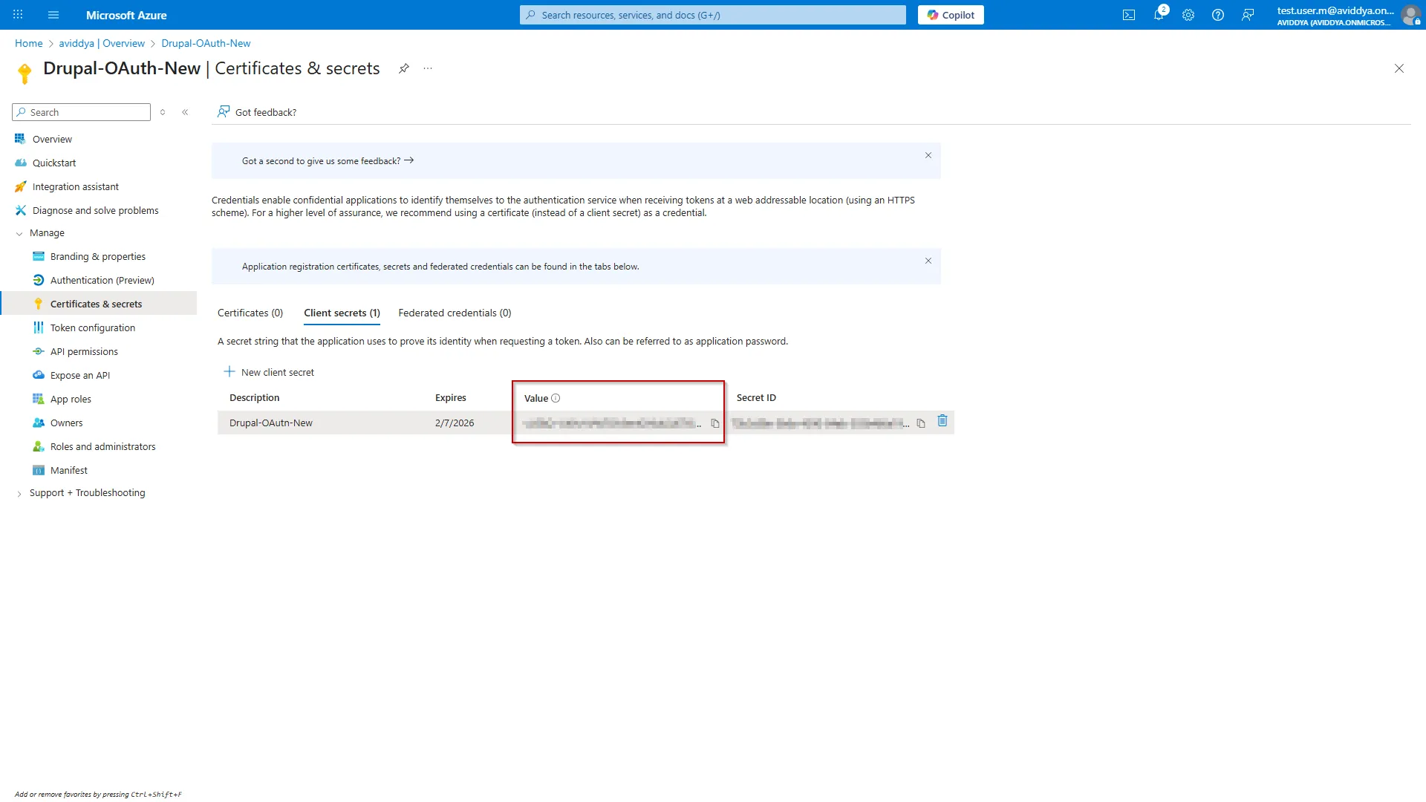Copy the client secret Value
1426x802 pixels.
(x=715, y=423)
